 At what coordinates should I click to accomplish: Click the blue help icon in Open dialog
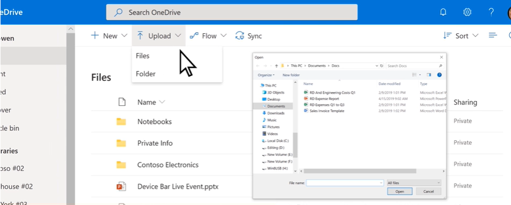pos(439,75)
